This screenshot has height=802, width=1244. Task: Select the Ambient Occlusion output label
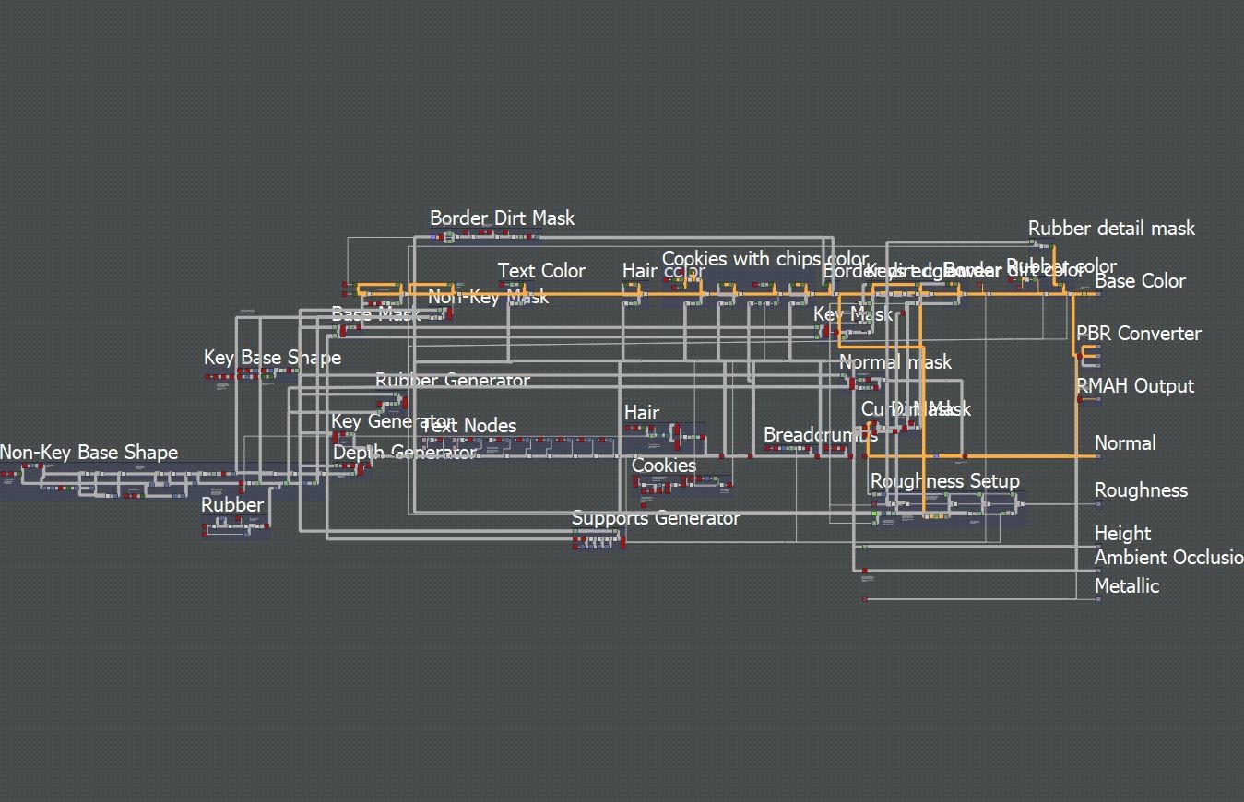coord(1168,558)
